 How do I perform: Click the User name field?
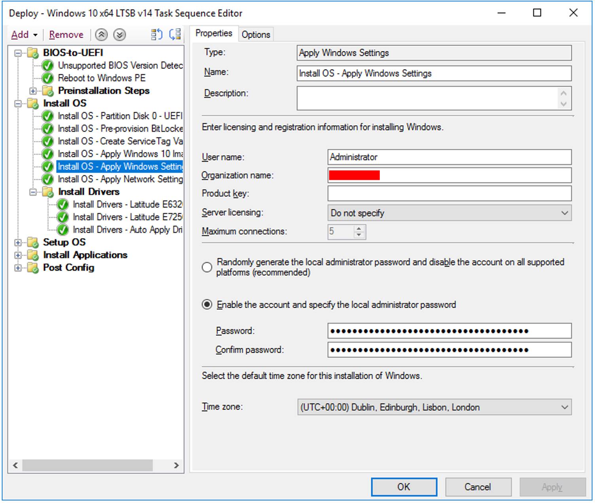tap(449, 157)
